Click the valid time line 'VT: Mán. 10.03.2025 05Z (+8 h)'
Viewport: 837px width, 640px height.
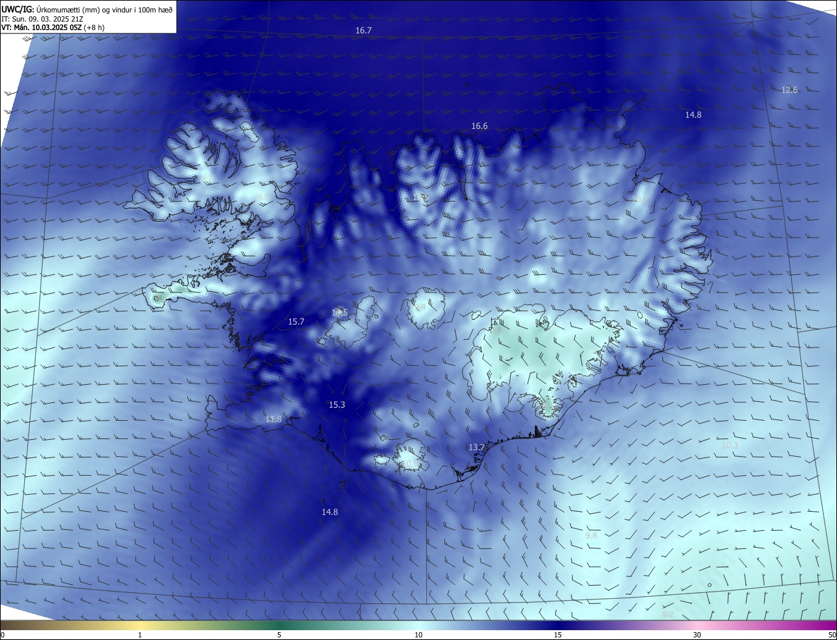pyautogui.click(x=53, y=27)
